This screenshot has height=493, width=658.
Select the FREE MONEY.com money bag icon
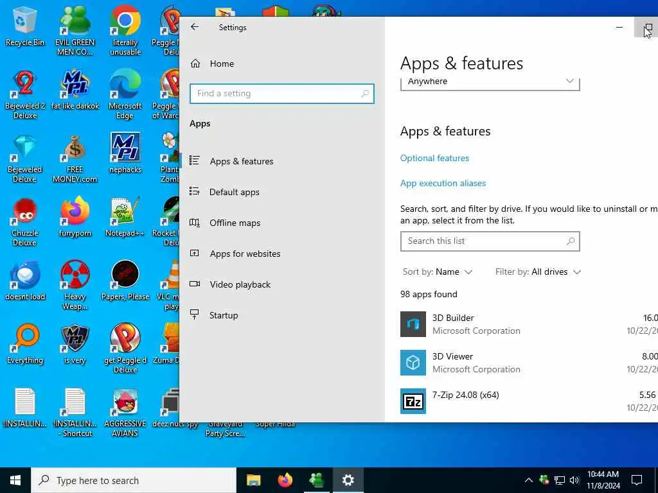point(75,159)
